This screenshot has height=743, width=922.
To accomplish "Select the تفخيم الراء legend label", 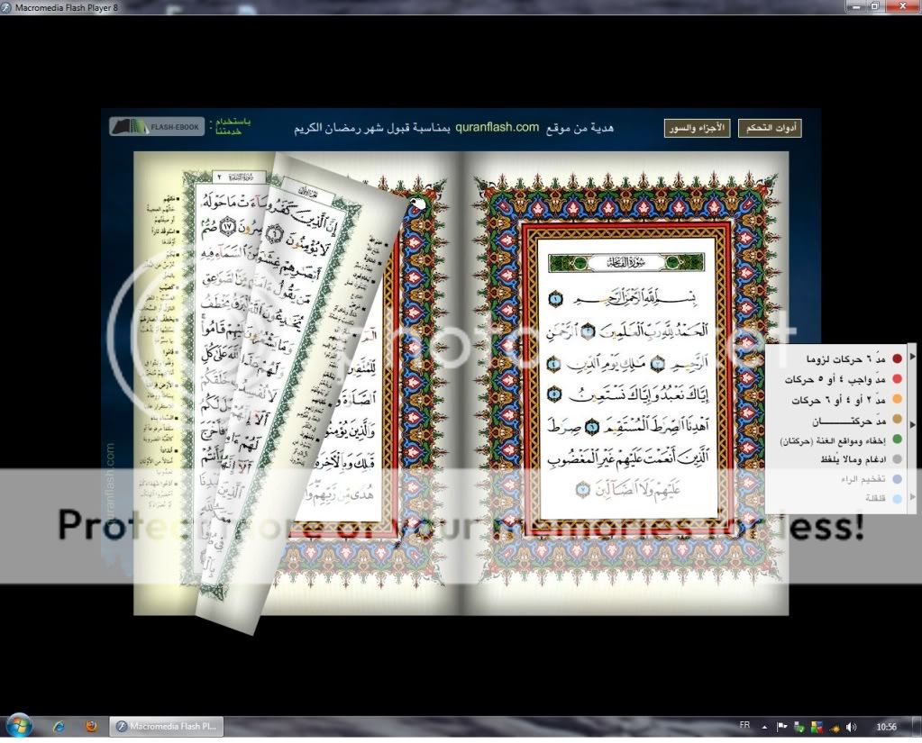I will click(x=863, y=480).
